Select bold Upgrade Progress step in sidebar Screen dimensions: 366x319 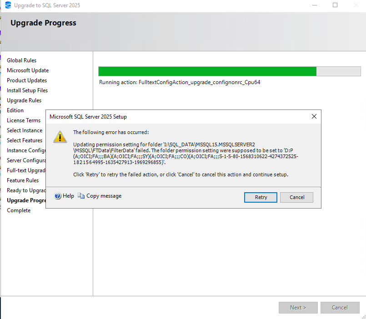coord(26,200)
